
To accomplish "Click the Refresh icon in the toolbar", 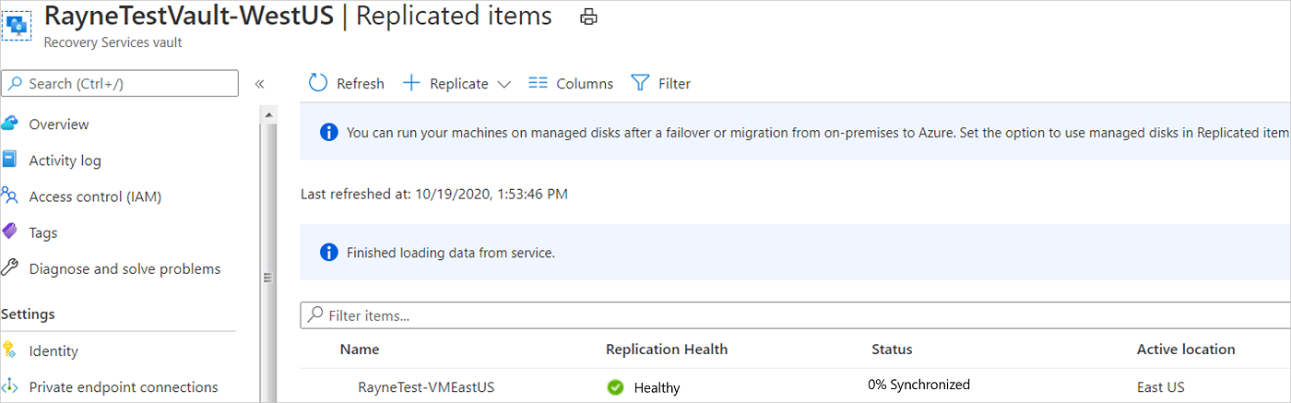I will (x=318, y=83).
